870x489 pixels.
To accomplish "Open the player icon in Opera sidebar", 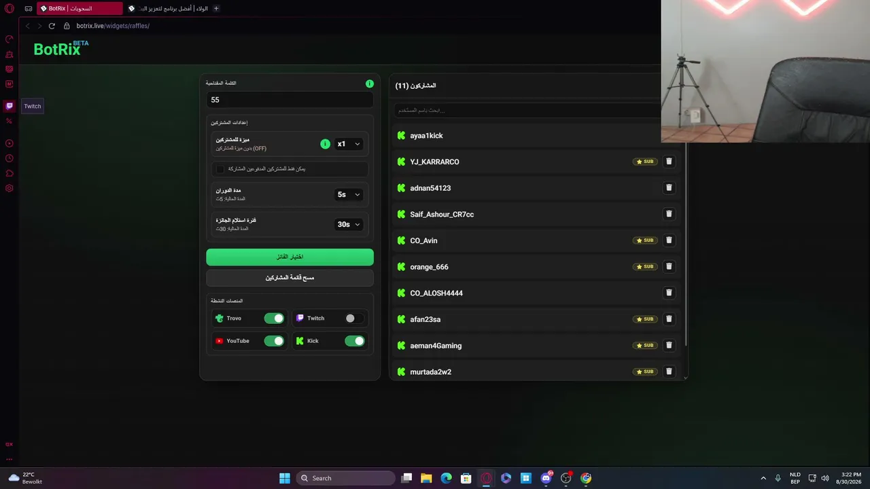I will pos(10,143).
